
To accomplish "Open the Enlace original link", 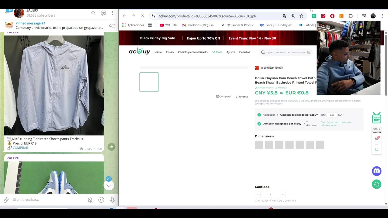I will tap(264, 88).
